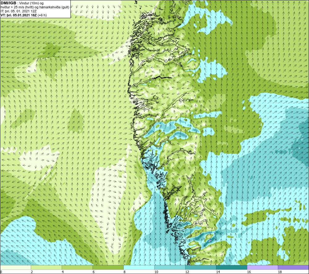Click the scale label '8'

pos(124,272)
